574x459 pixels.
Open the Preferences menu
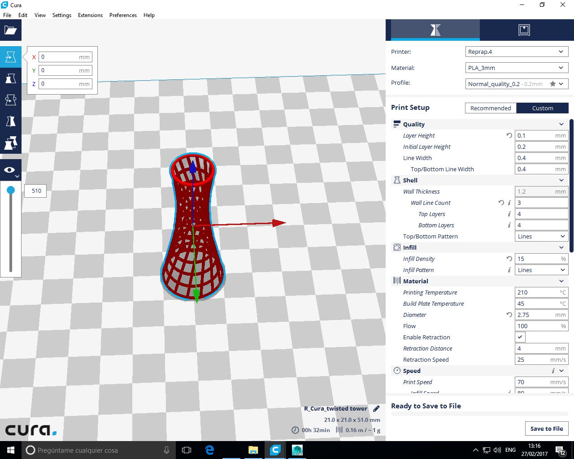[x=123, y=15]
